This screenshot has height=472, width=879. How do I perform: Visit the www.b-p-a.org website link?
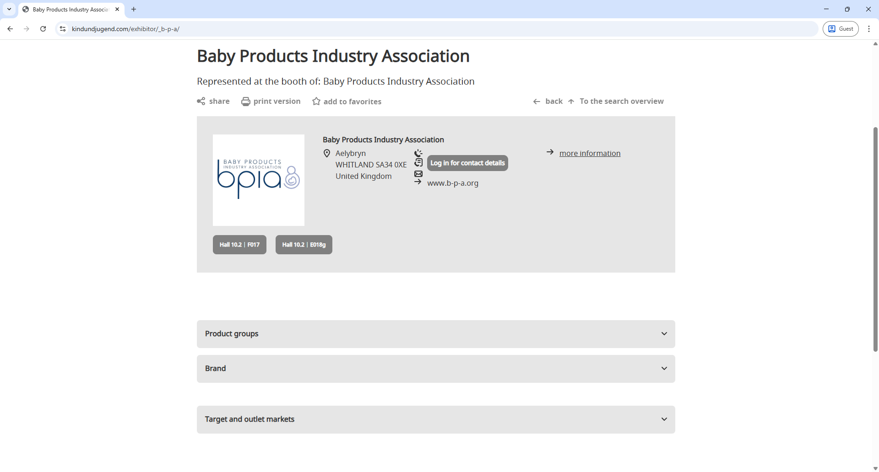[x=452, y=183]
